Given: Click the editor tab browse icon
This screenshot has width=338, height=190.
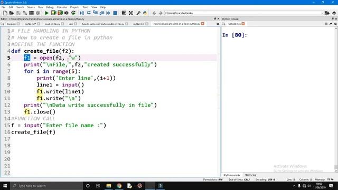Looking at the screenshot, I should point(3,24).
